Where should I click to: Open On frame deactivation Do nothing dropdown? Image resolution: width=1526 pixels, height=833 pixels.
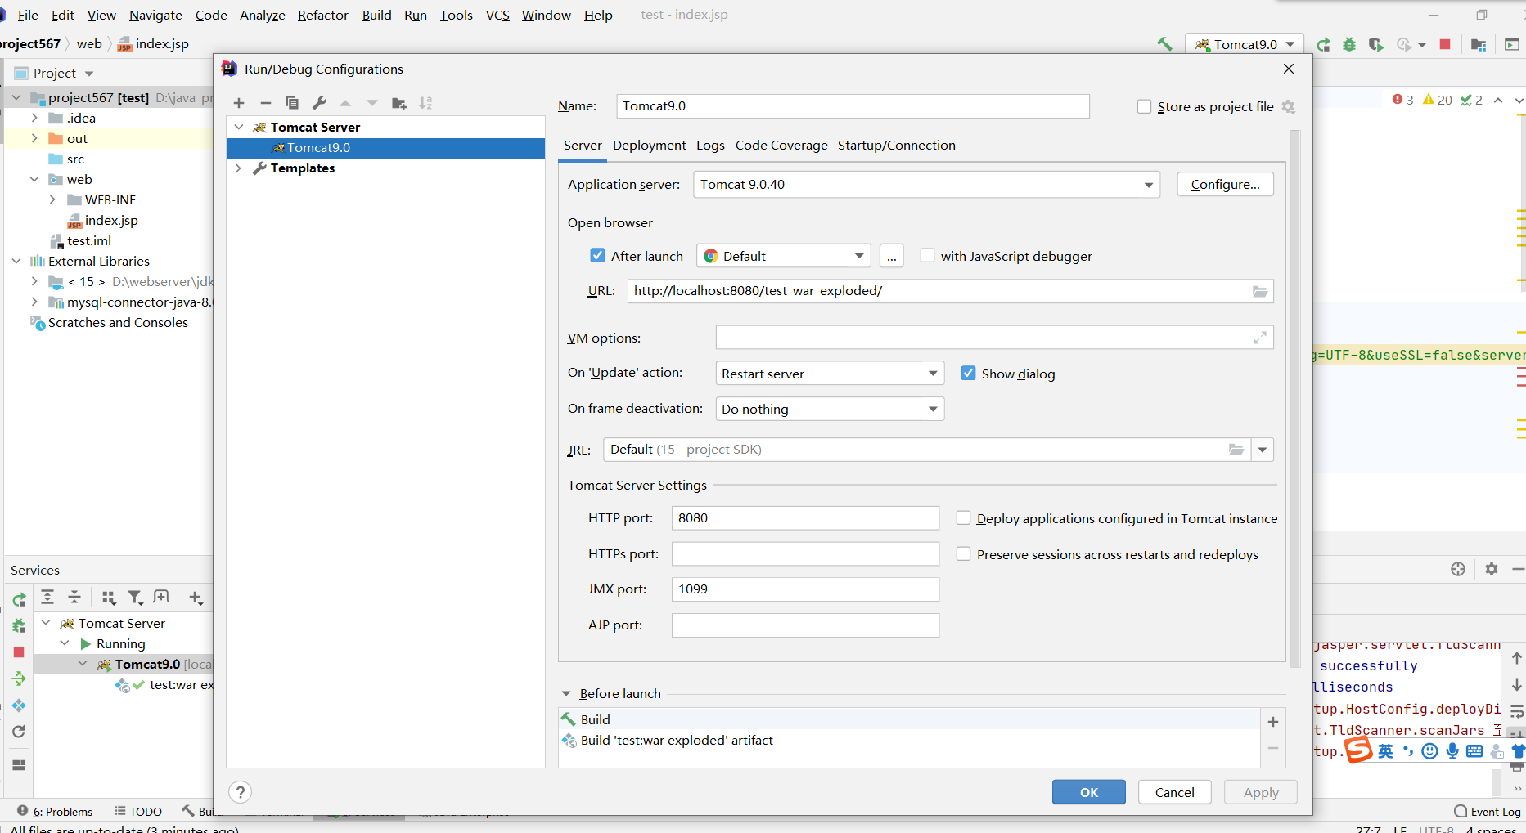coord(830,409)
